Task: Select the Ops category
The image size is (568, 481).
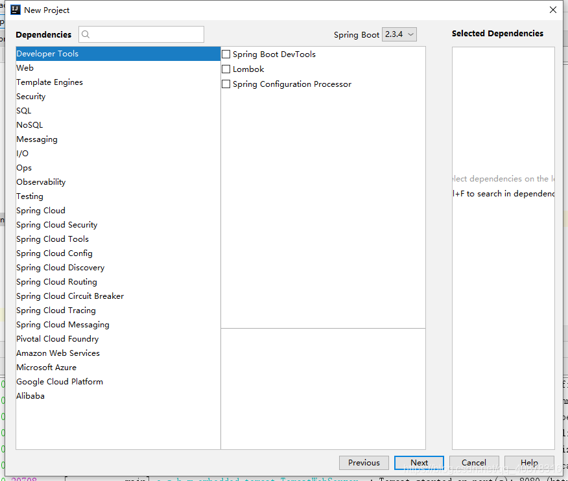Action: click(118, 168)
